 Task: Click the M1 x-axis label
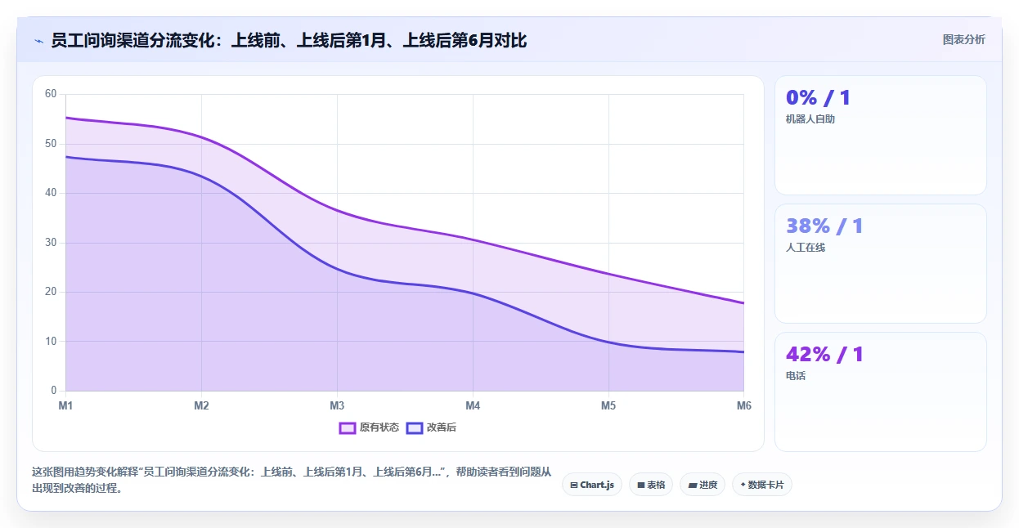[65, 405]
